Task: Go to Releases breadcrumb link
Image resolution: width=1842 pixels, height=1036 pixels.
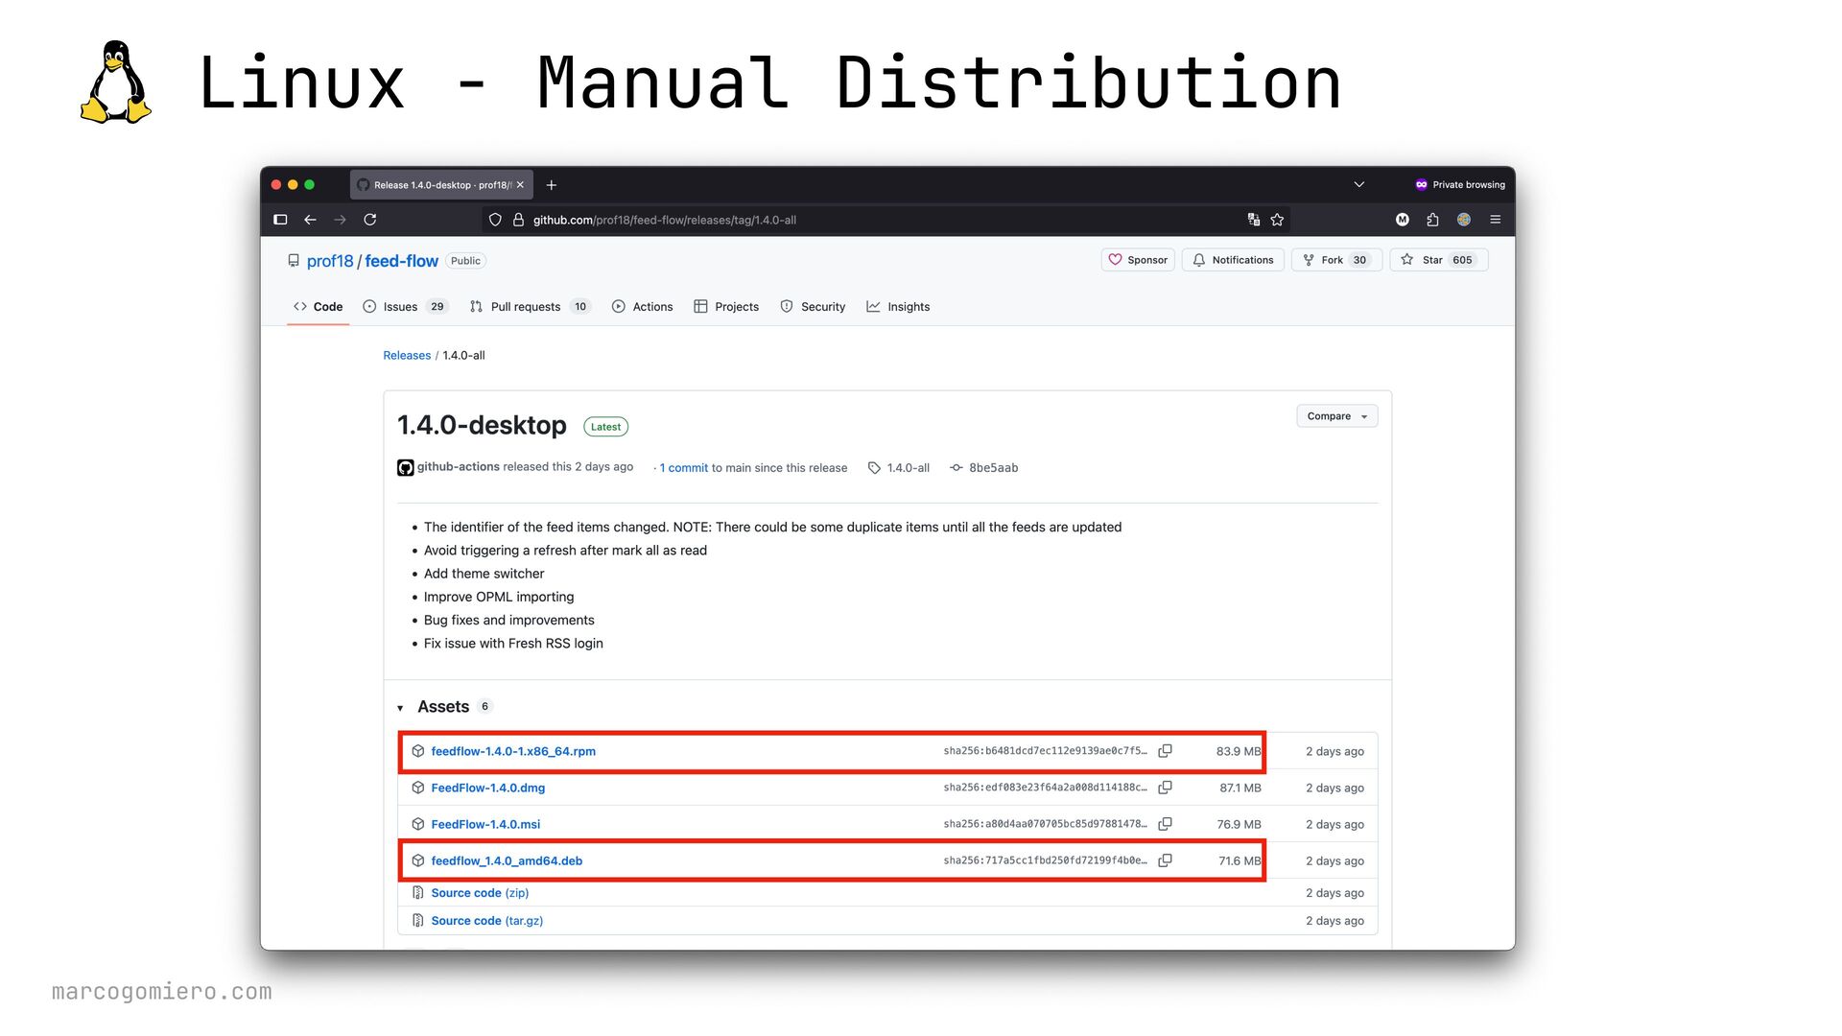Action: click(407, 355)
